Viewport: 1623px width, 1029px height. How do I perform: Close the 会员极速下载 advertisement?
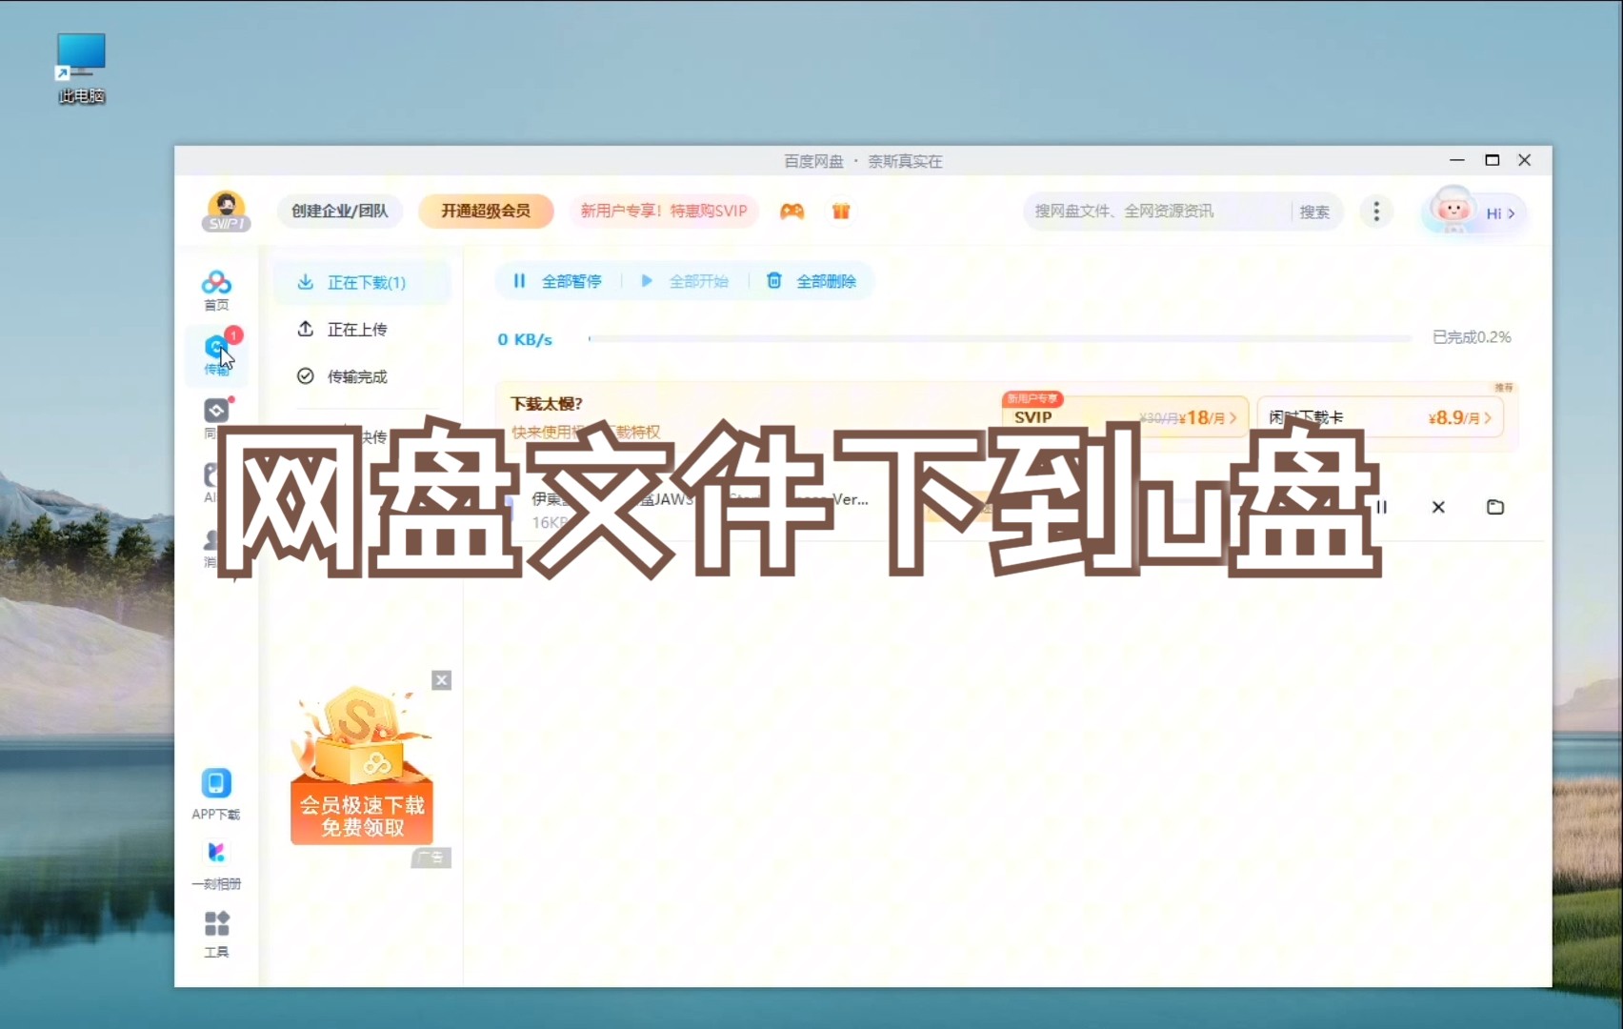click(441, 680)
